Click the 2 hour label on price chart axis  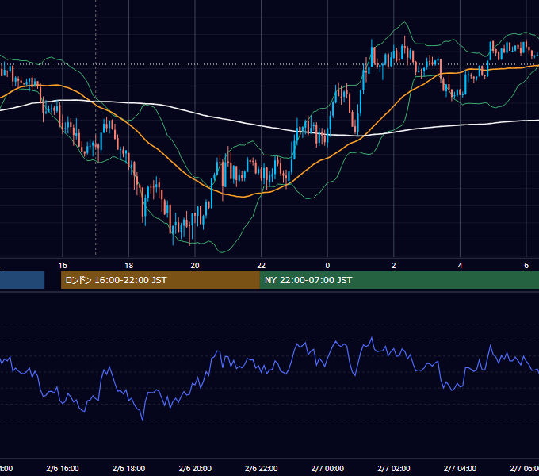(x=394, y=266)
